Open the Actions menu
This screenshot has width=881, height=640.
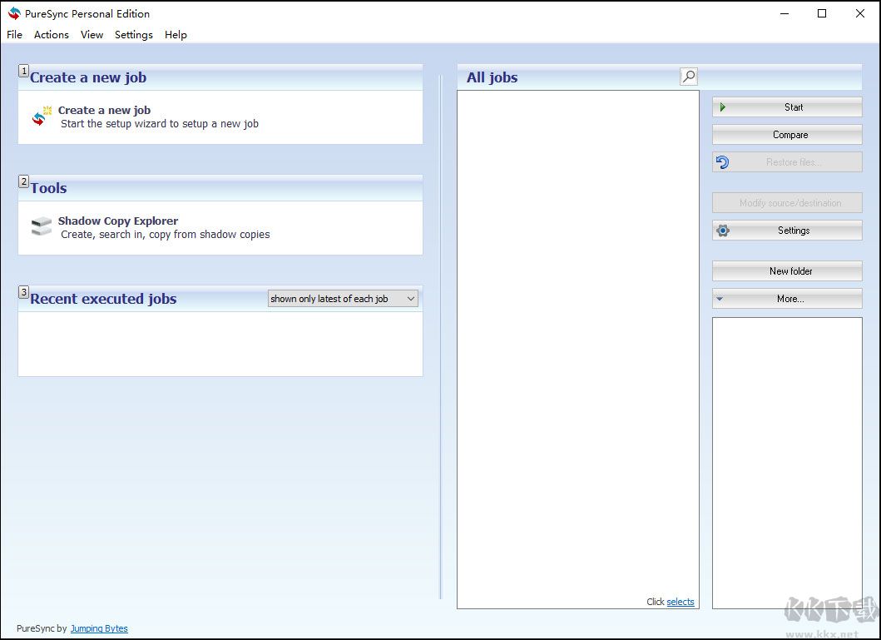pos(51,35)
